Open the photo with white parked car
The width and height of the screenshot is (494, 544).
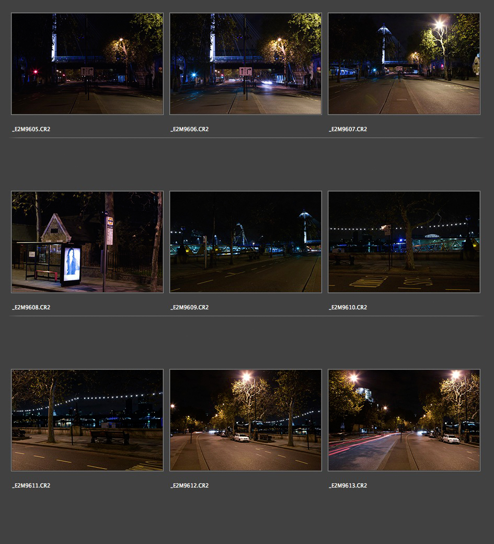click(x=245, y=420)
